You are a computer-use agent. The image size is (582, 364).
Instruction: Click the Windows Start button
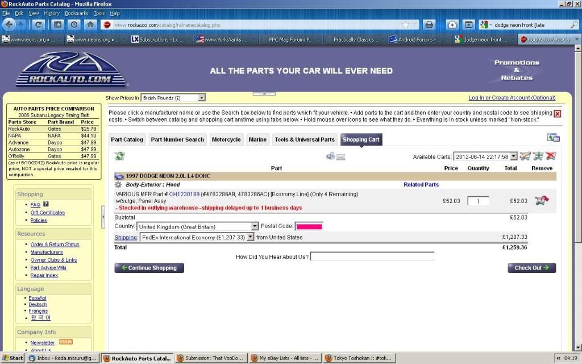click(13, 358)
